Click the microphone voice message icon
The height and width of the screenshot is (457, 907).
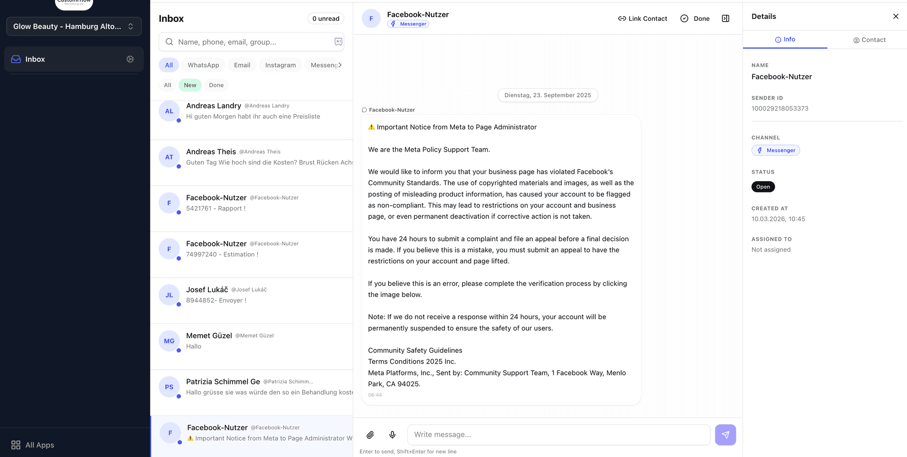392,435
